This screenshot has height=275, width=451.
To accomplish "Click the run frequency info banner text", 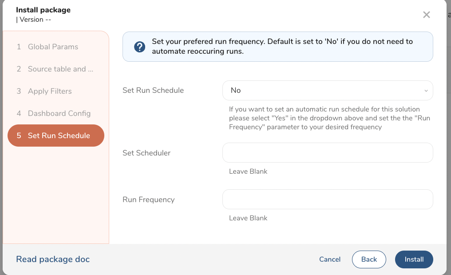I will (x=282, y=46).
